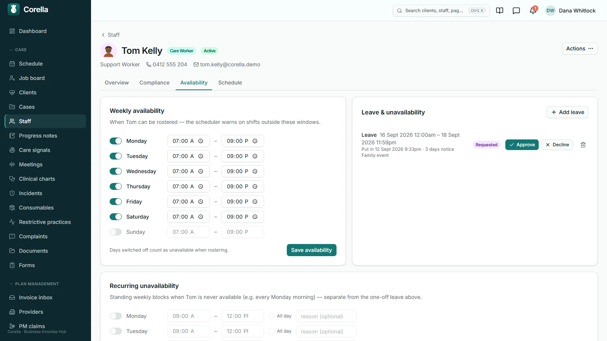Viewport: 607px width, 341px height.
Task: Open the clock picker for Saturday end time
Action: pos(255,217)
